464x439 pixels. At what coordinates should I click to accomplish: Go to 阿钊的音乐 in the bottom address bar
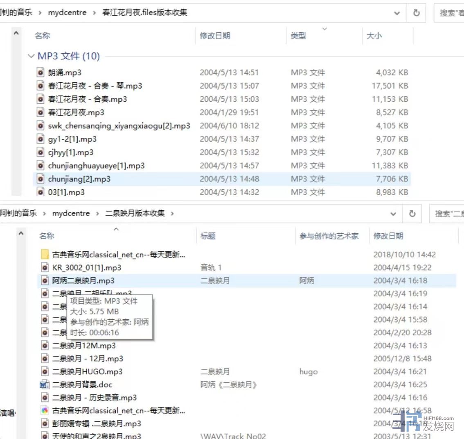18,213
